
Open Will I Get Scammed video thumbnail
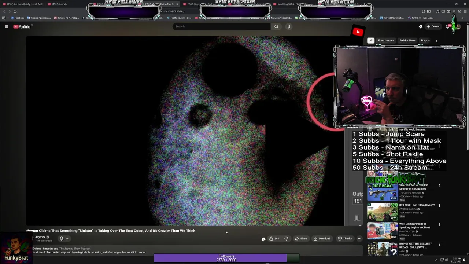pos(383,231)
